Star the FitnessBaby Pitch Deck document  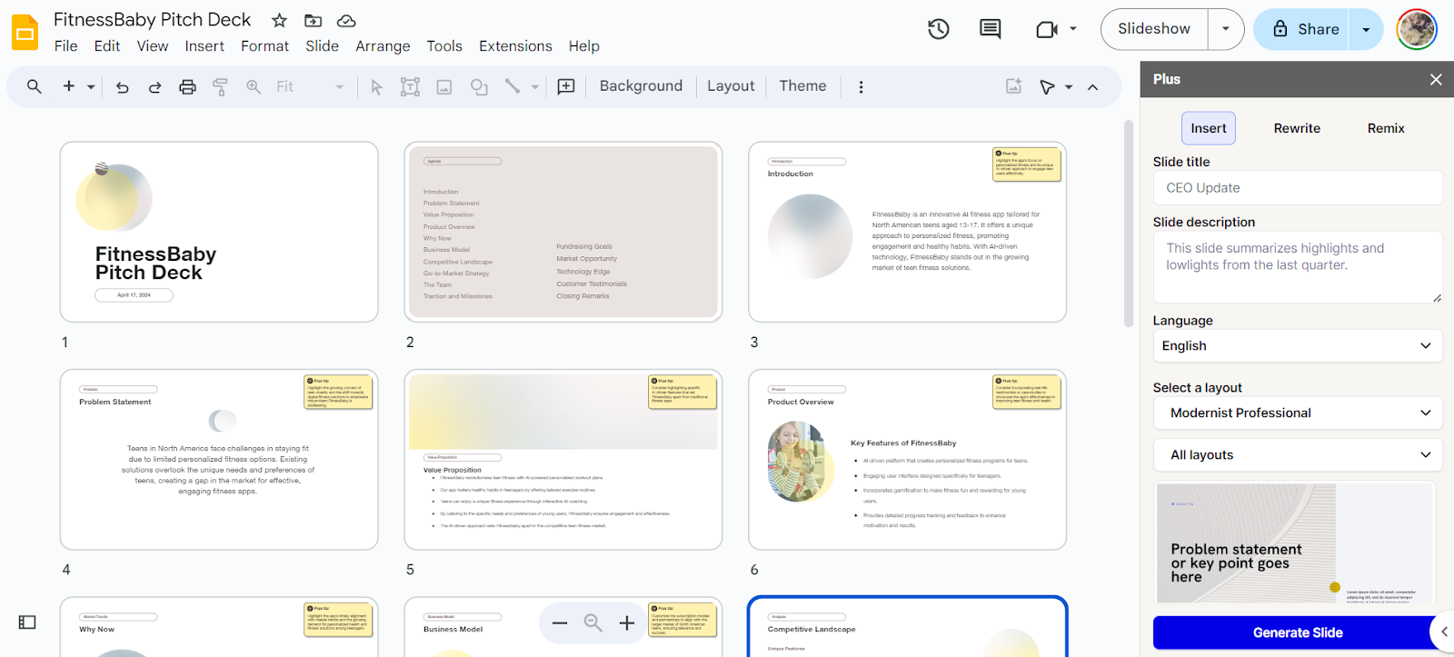[x=280, y=20]
